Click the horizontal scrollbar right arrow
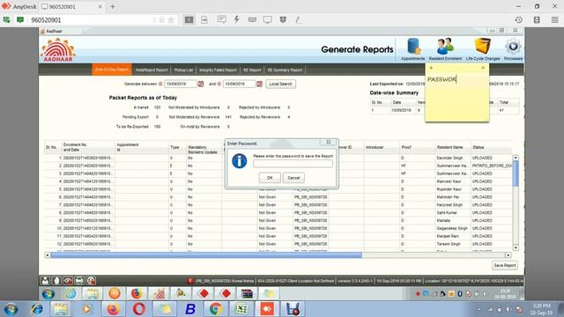 pos(508,255)
